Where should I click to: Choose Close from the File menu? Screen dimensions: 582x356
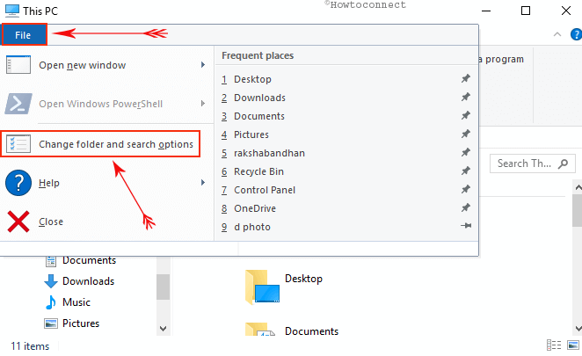point(107,222)
